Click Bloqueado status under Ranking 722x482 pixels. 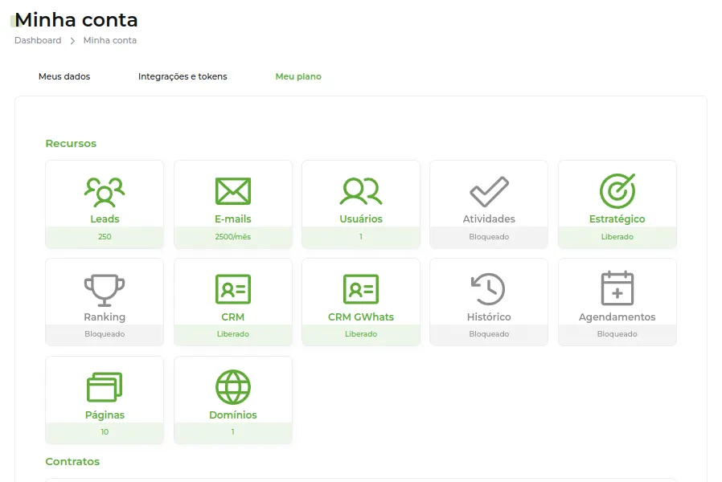(x=105, y=334)
